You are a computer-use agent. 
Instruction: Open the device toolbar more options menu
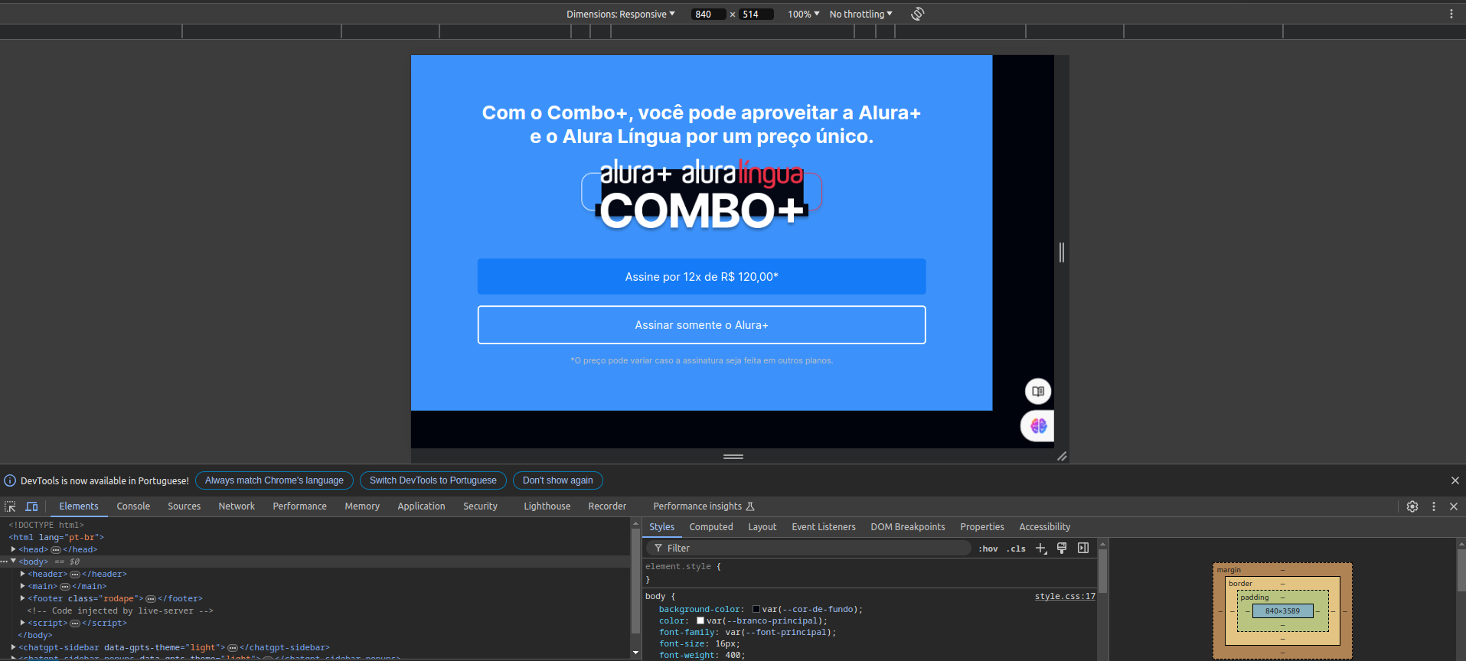[x=1451, y=14]
